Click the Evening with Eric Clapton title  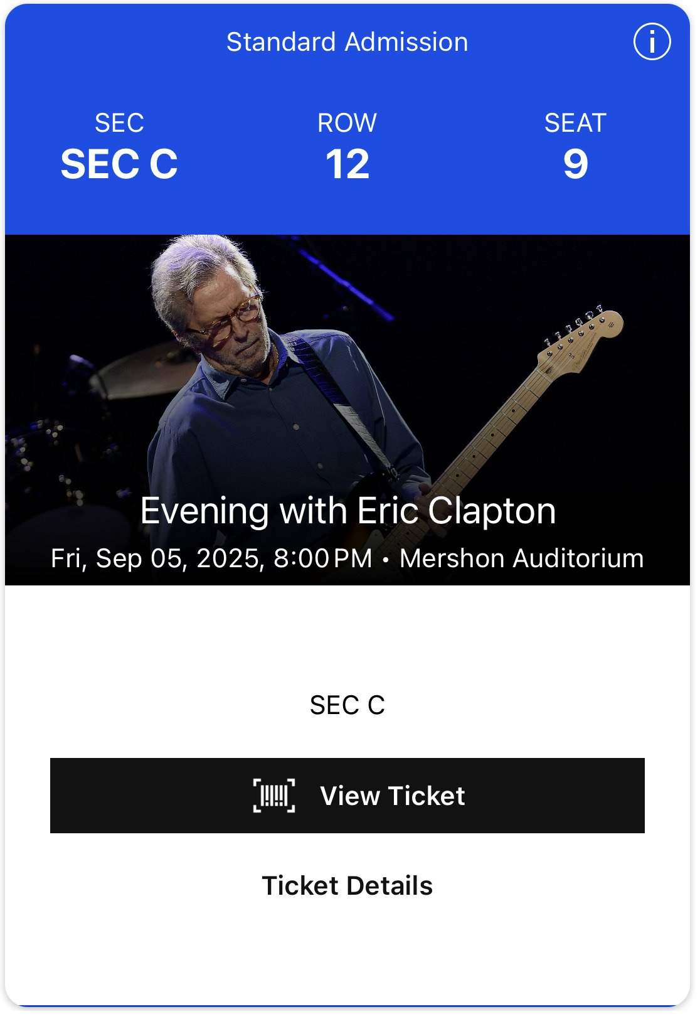tap(347, 511)
